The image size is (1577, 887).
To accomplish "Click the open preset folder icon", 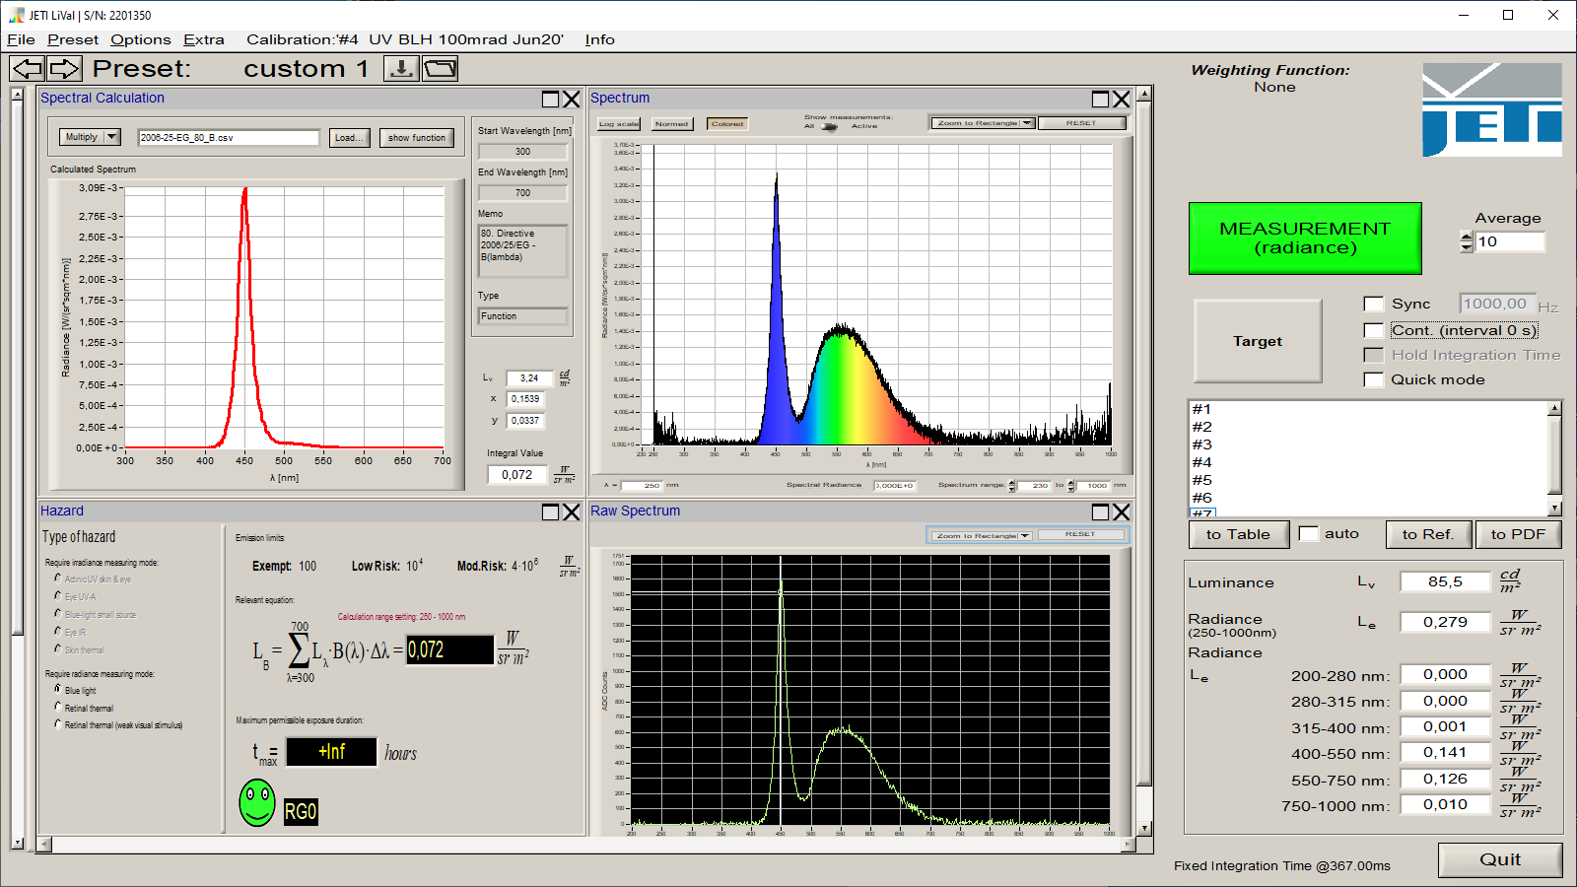I will click(441, 68).
